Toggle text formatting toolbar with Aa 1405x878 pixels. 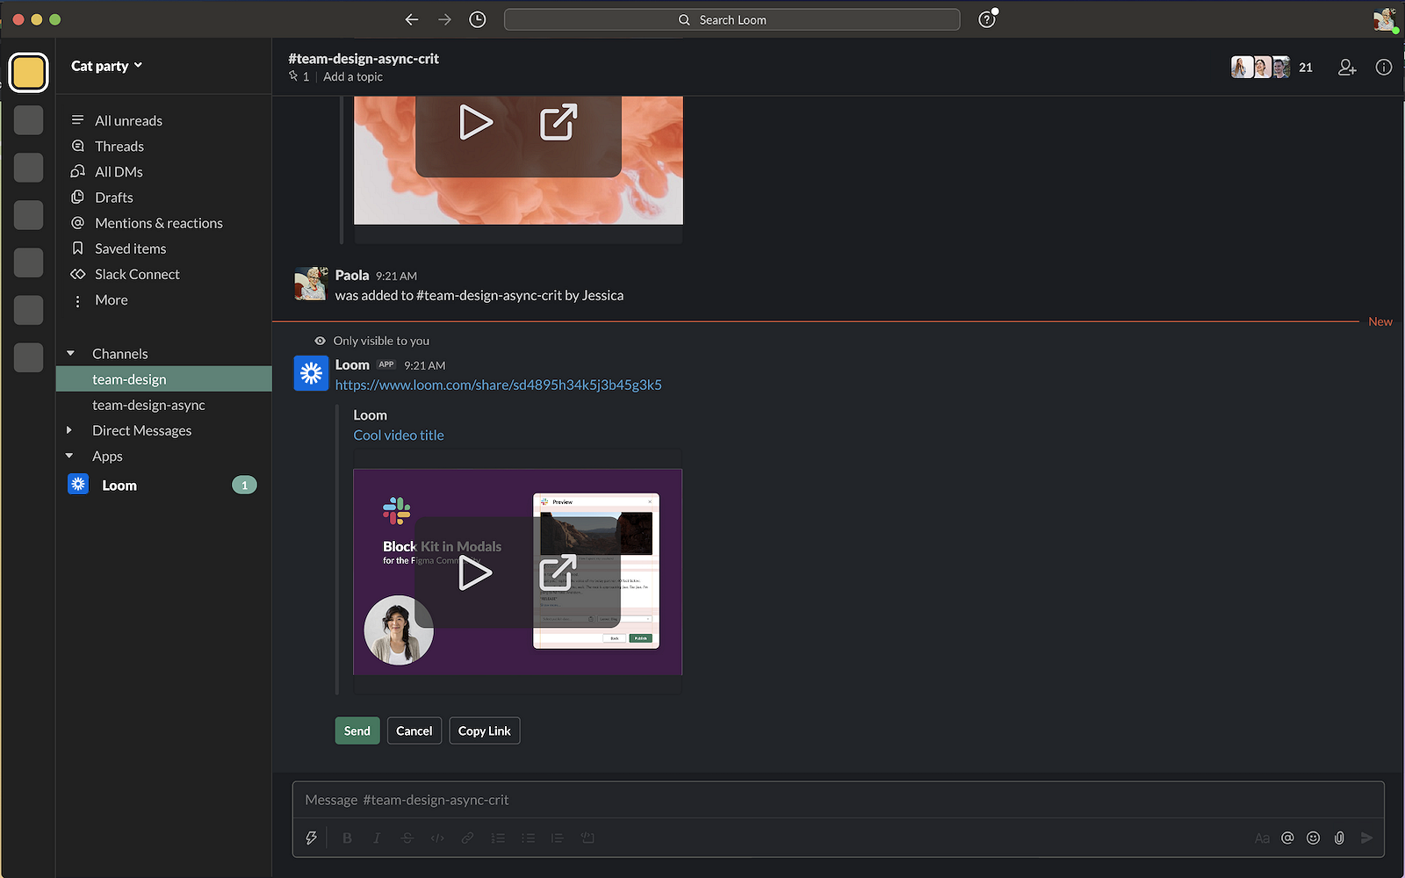point(1262,838)
